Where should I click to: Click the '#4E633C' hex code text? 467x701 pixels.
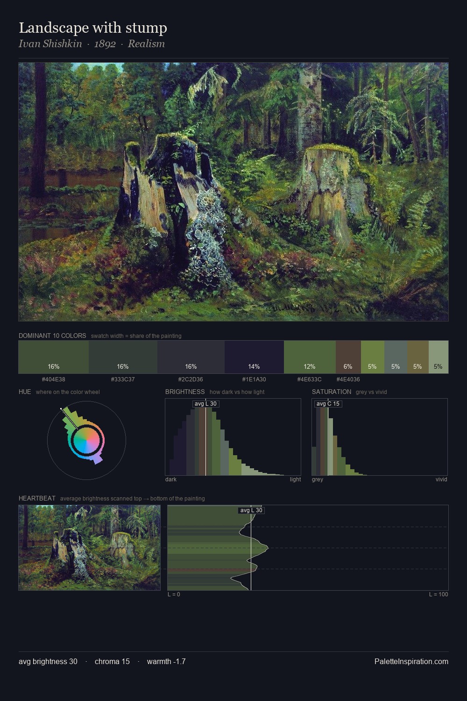(309, 379)
